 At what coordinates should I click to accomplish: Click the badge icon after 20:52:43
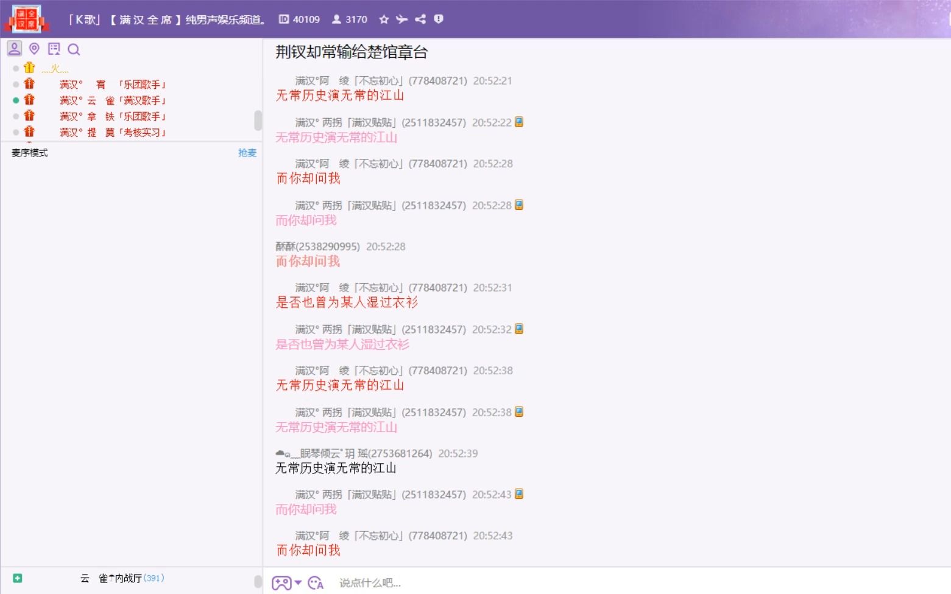click(x=519, y=494)
